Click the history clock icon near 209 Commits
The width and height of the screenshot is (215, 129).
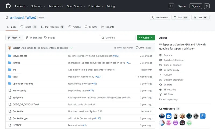pos(137,48)
